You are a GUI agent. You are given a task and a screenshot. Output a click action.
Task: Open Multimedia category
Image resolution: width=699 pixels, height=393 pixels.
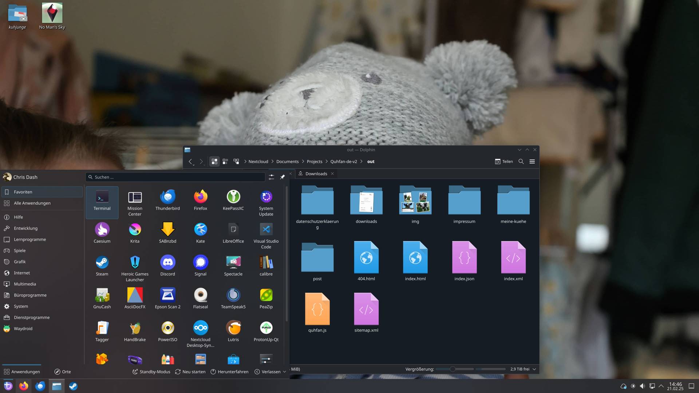pos(42,284)
